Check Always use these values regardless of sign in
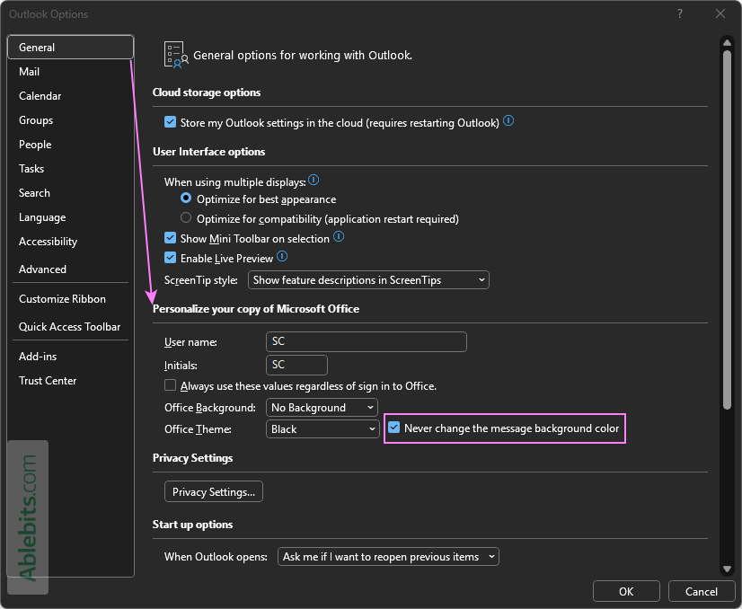 171,385
